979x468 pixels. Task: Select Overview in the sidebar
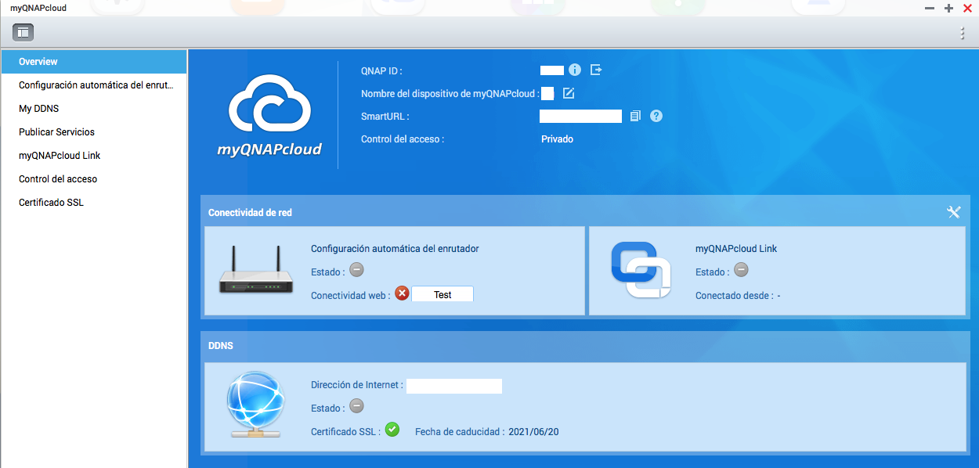pos(38,62)
